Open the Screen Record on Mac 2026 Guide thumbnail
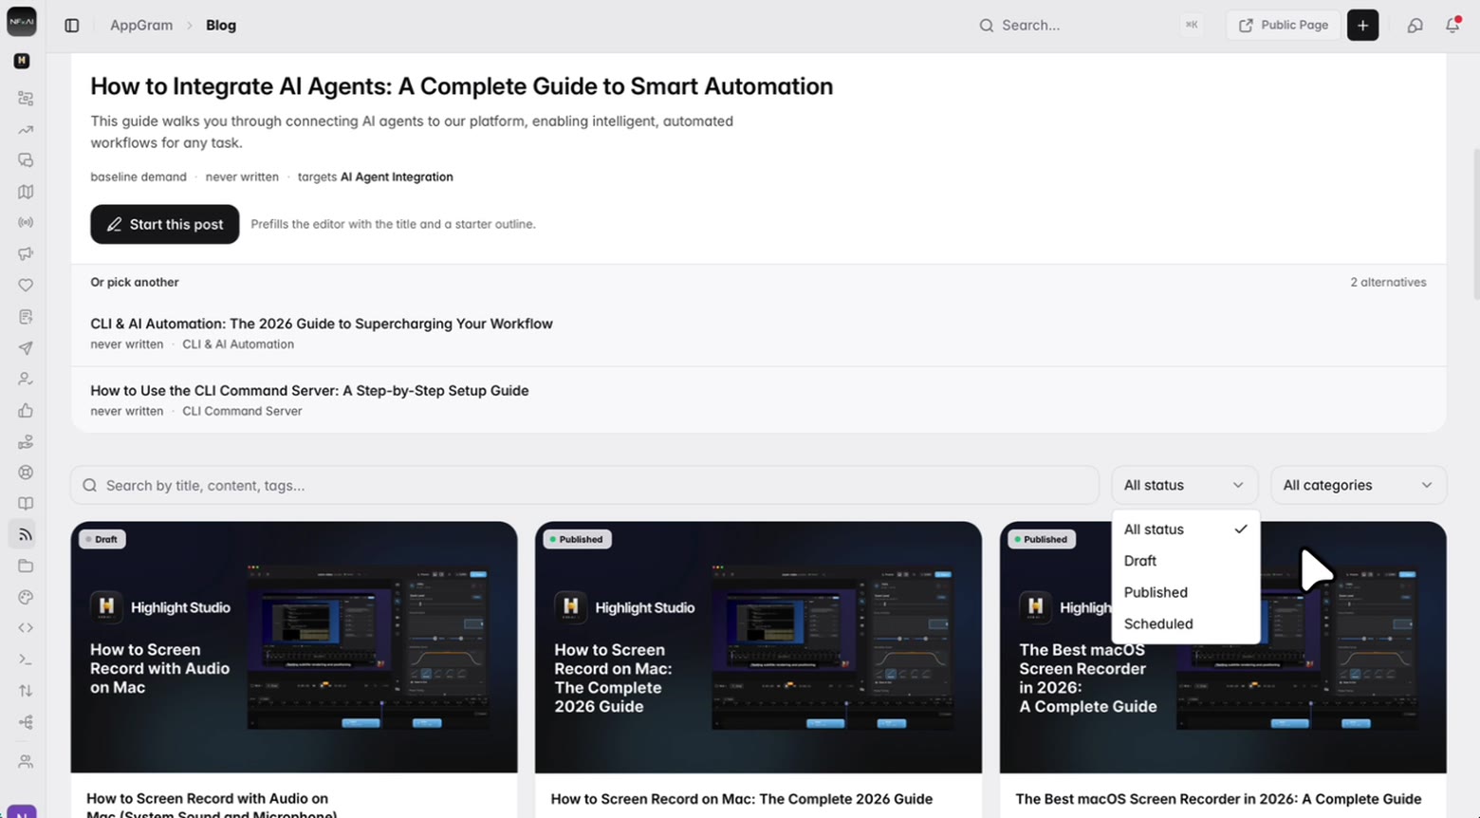The height and width of the screenshot is (818, 1480). (758, 647)
